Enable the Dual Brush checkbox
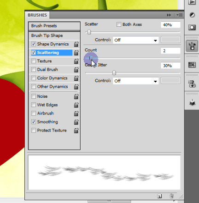199x203 pixels. click(34, 70)
